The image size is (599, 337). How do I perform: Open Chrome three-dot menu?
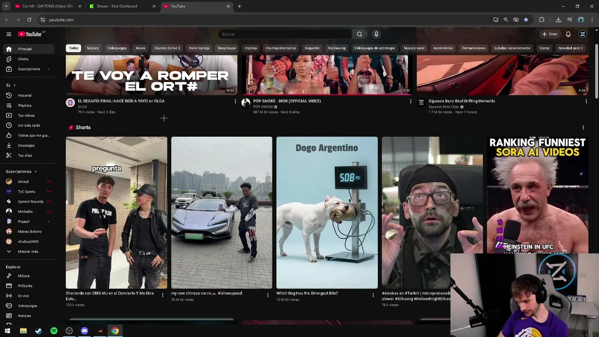[592, 20]
